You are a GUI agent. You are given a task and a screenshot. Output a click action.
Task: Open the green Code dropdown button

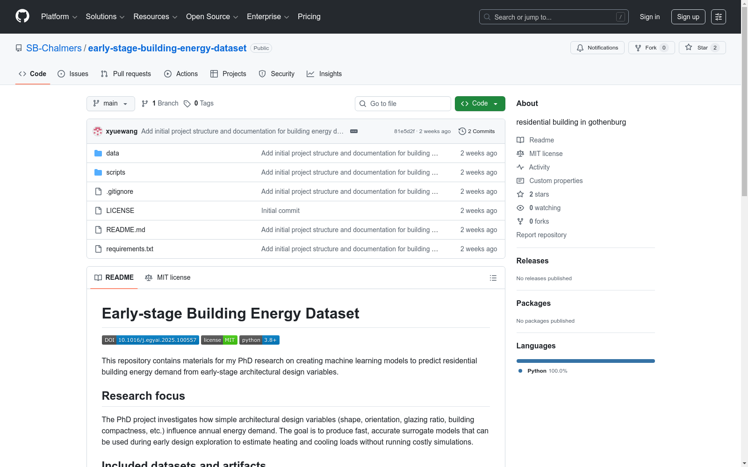(x=480, y=104)
